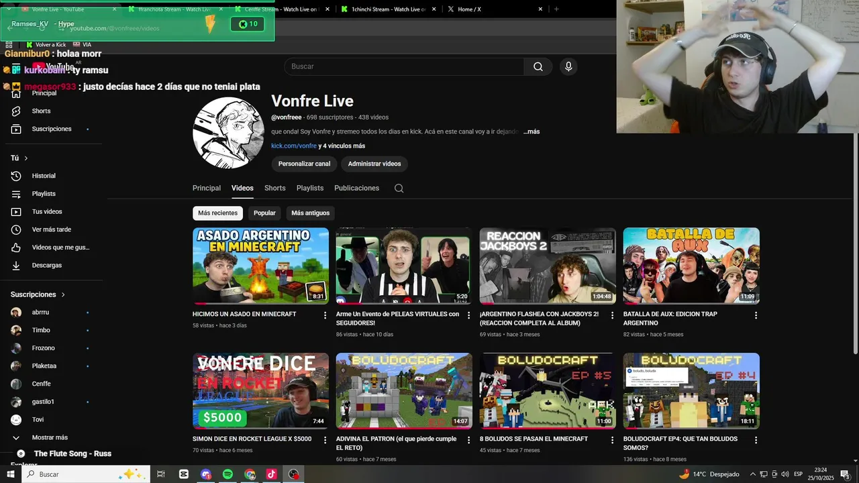Open CapCut from the taskbar

pyautogui.click(x=184, y=474)
